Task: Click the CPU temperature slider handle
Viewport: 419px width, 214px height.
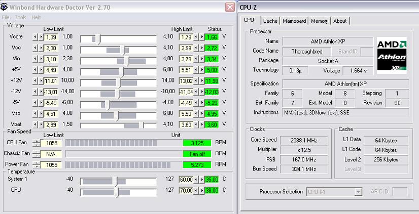Action: point(116,192)
